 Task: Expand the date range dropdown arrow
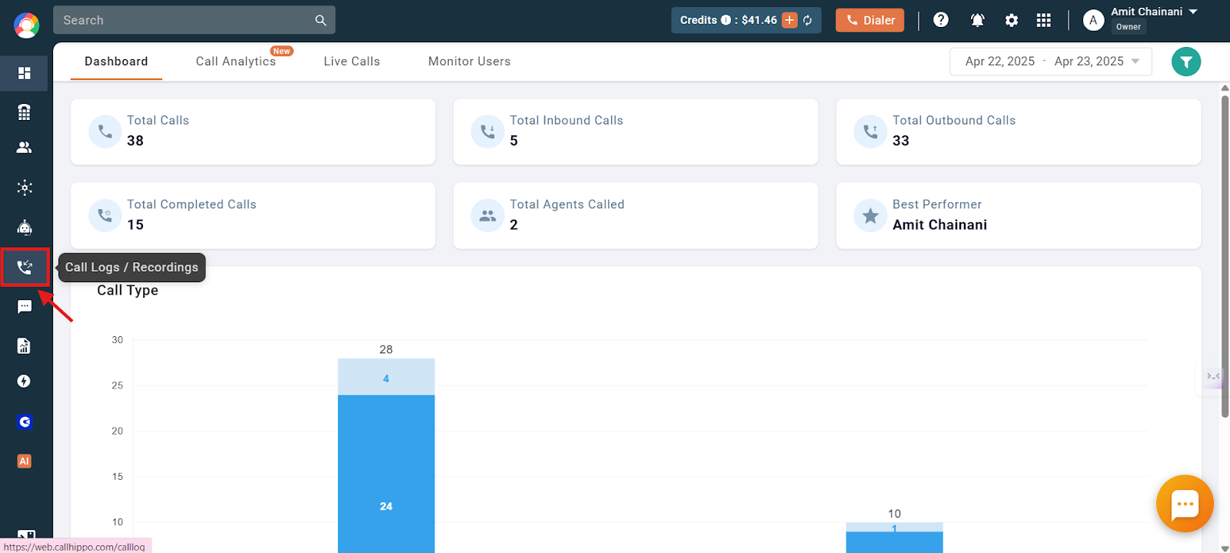pos(1135,62)
